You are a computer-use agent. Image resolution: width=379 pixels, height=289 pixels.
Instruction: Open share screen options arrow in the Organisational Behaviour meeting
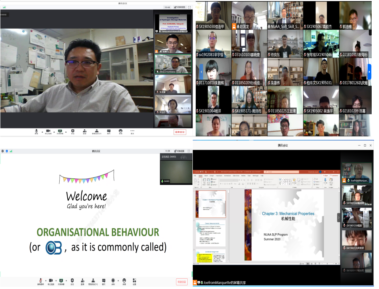coord(66,281)
